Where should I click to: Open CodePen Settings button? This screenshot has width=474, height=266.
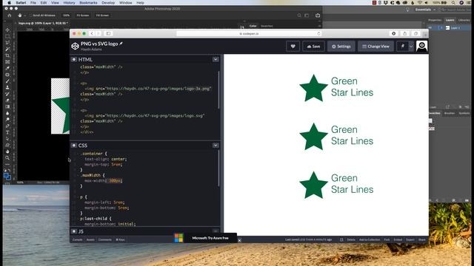click(x=341, y=47)
